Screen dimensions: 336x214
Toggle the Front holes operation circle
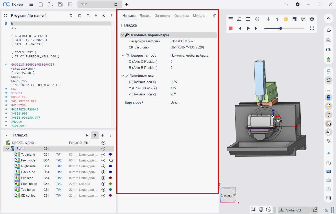click(103, 184)
